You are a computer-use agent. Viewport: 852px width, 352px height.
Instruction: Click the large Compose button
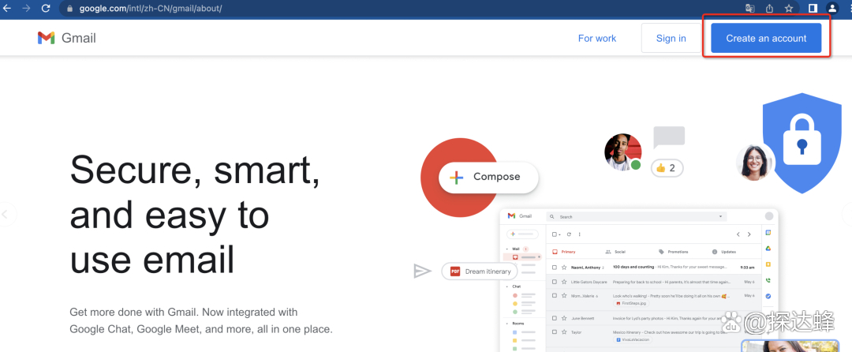[x=488, y=177]
